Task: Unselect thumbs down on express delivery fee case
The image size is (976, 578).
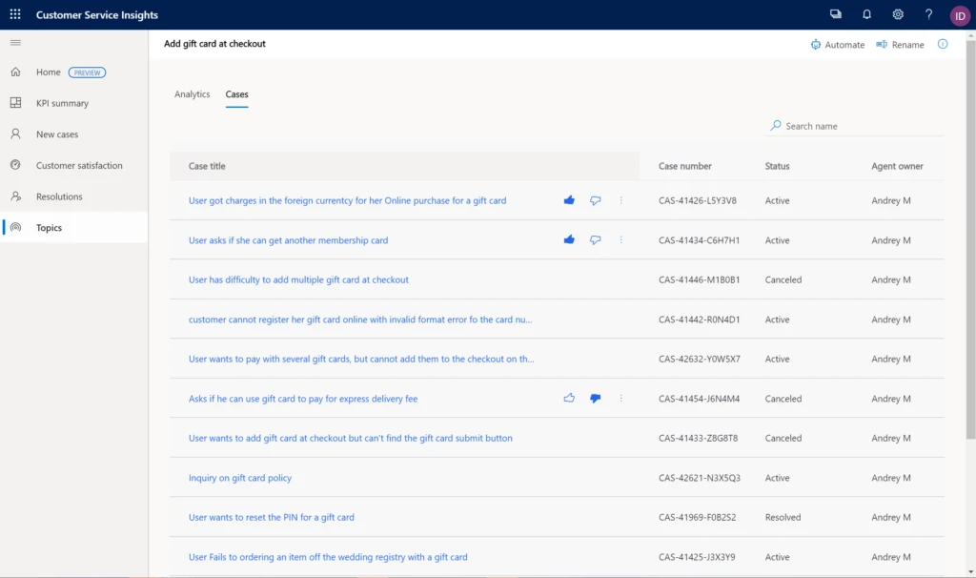Action: [595, 399]
